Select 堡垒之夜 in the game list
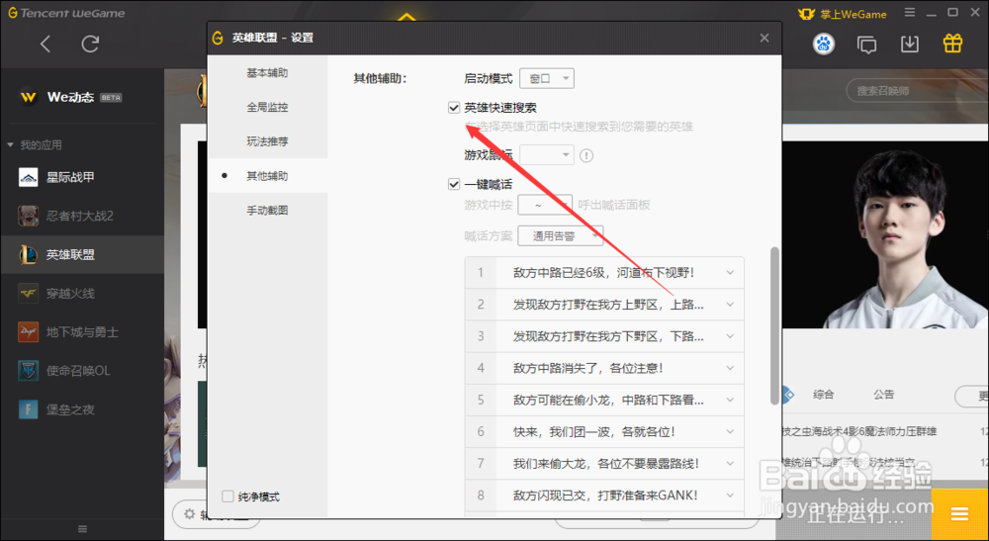 pyautogui.click(x=82, y=409)
